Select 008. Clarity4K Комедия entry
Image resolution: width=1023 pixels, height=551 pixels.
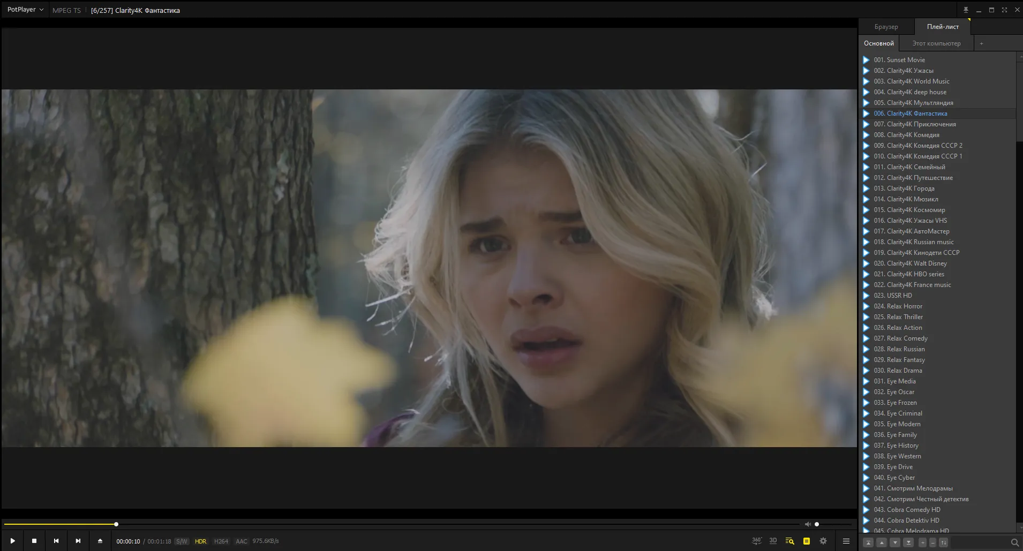point(938,135)
